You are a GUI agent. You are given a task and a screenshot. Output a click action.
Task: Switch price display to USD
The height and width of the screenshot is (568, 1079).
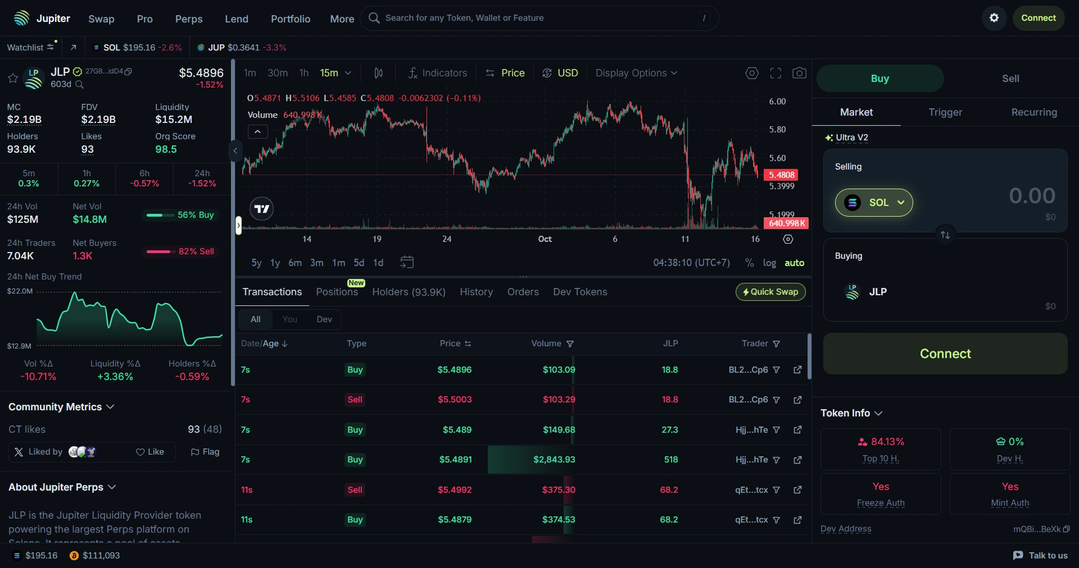tap(560, 73)
